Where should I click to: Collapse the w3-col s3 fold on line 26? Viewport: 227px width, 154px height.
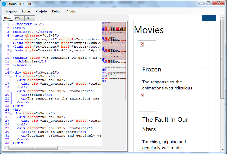[x=11, y=117]
